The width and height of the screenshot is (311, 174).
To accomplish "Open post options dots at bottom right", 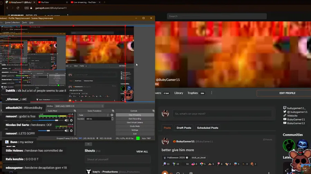I will (269, 173).
